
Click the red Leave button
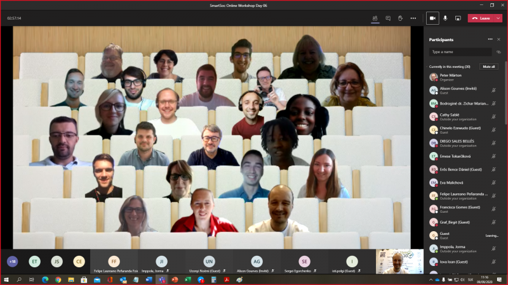[481, 18]
